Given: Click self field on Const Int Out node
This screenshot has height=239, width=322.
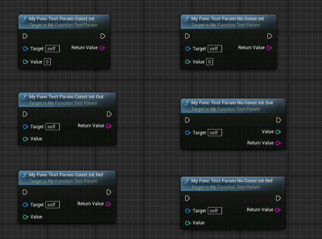Looking at the screenshot, I should point(52,127).
